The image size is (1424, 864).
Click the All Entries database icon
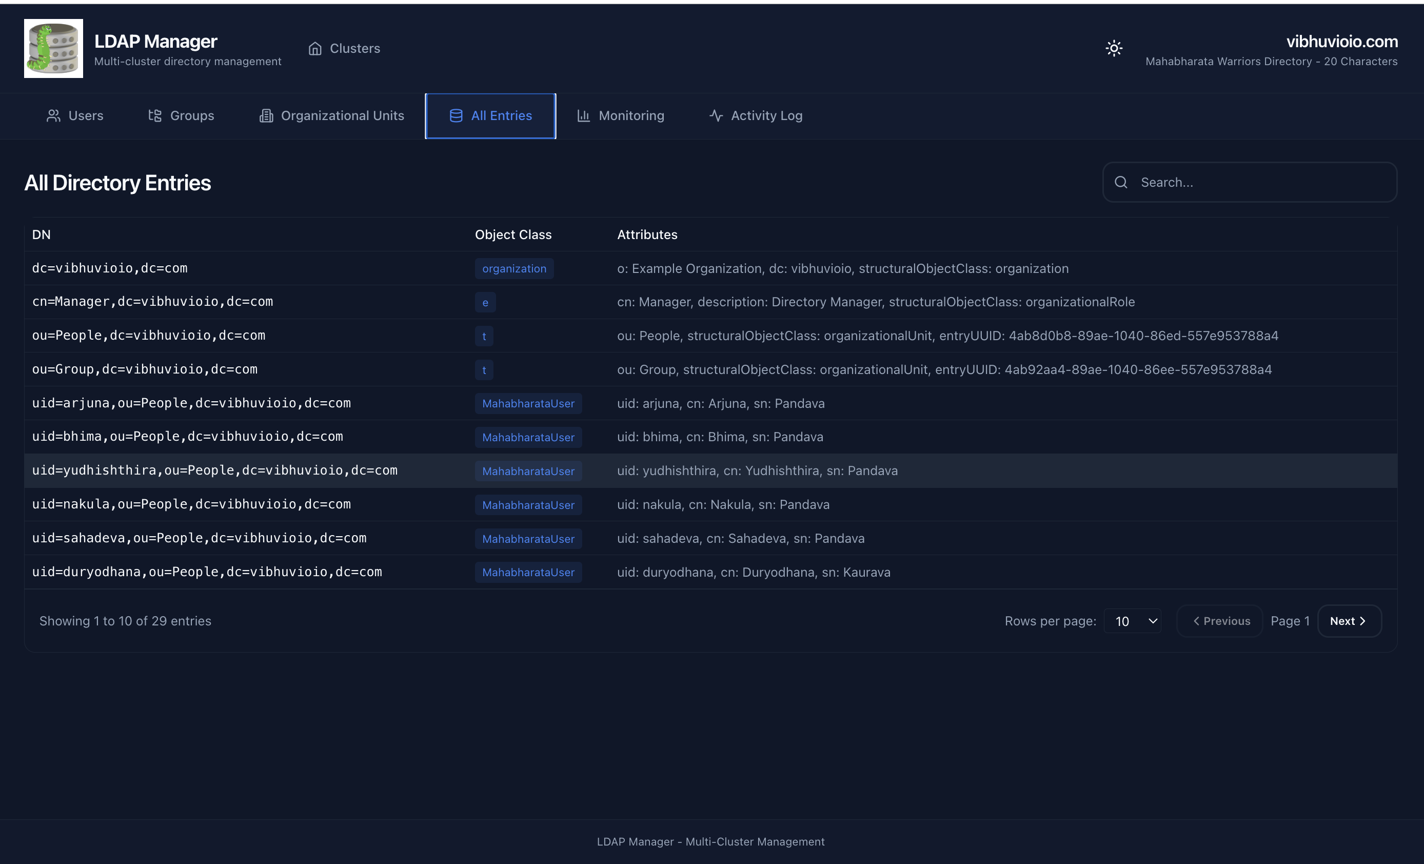[456, 115]
